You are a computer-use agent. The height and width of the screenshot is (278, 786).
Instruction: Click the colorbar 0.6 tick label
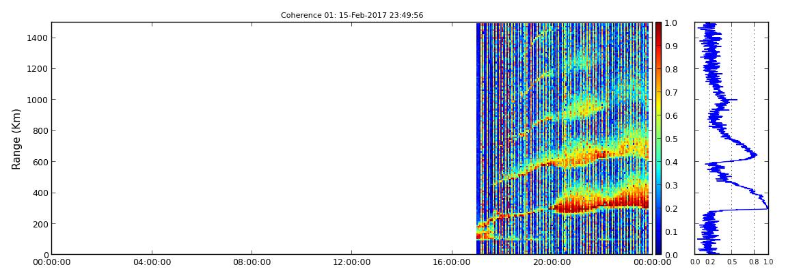tap(670, 115)
